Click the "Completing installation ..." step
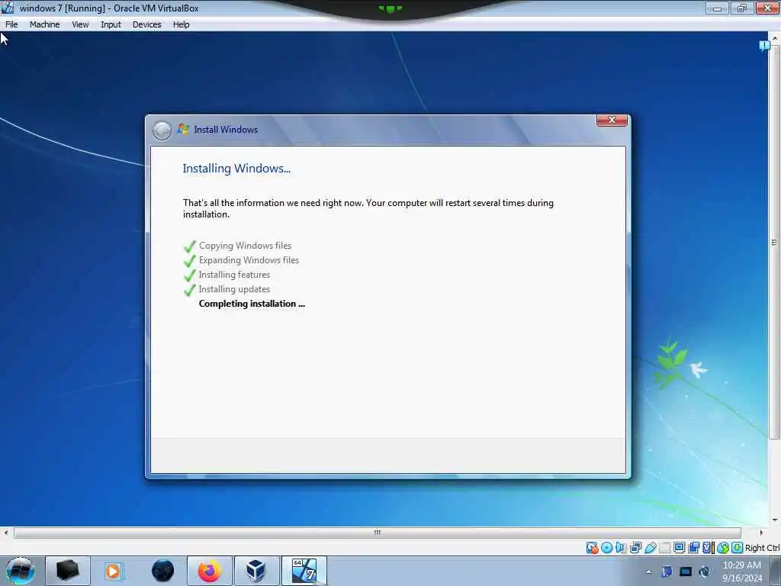781x586 pixels. (x=252, y=304)
